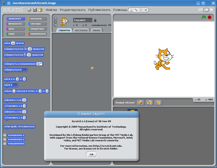The height and width of the screenshot is (168, 217).
Task: Select the no-rotate style button
Action: [55, 25]
